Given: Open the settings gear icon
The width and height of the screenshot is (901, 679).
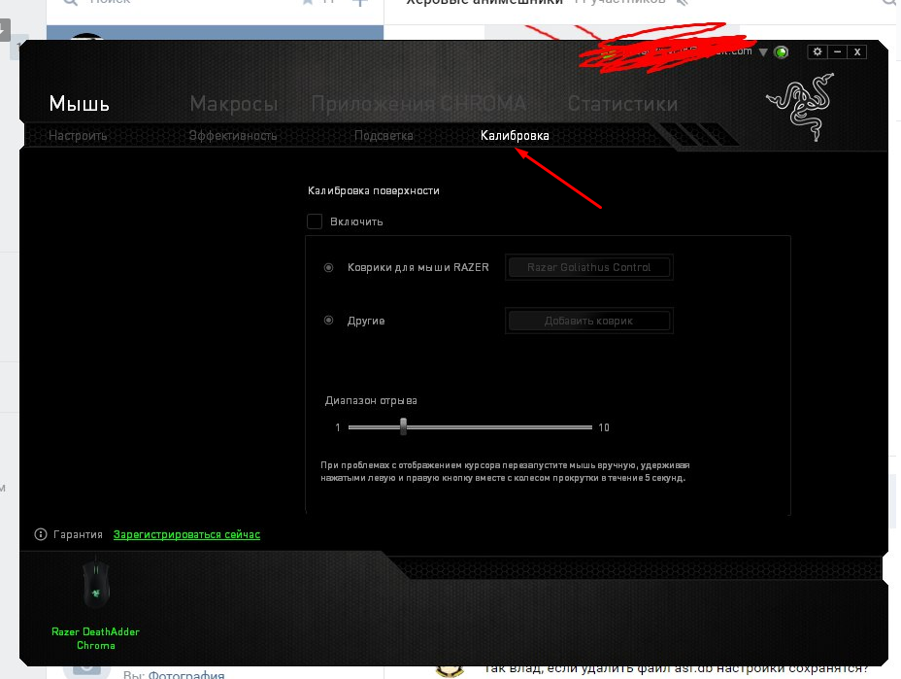Looking at the screenshot, I should 818,51.
